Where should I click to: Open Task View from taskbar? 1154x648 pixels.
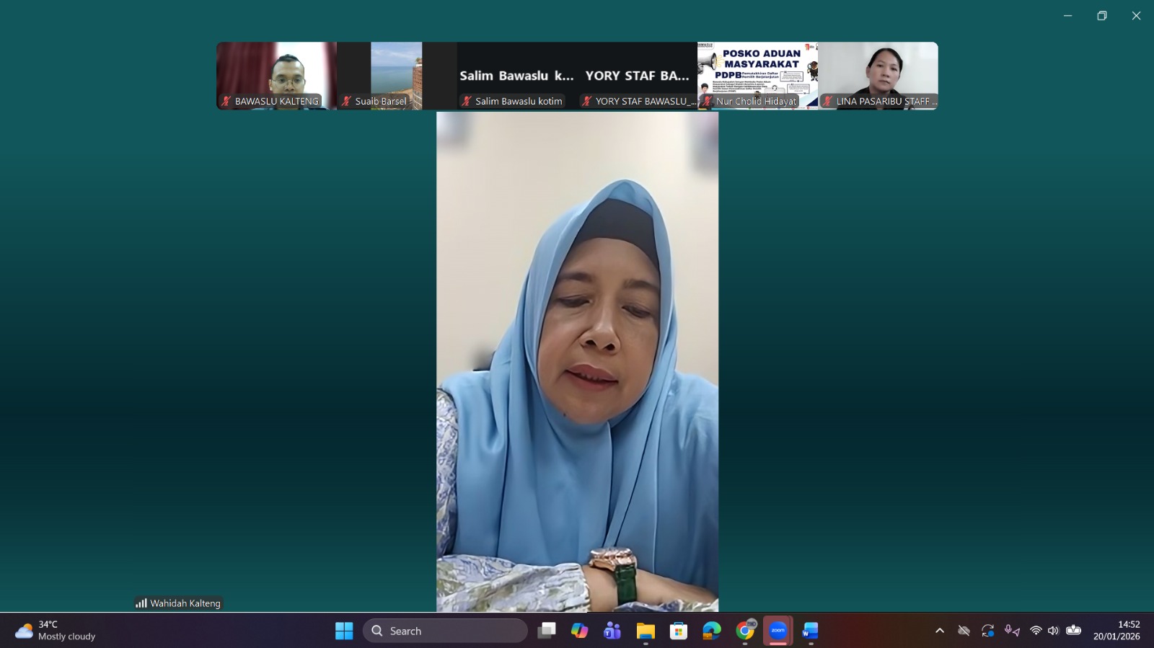(x=547, y=631)
